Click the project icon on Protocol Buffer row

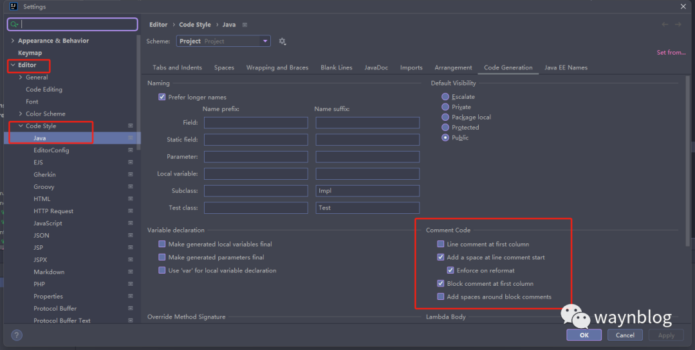coord(130,308)
